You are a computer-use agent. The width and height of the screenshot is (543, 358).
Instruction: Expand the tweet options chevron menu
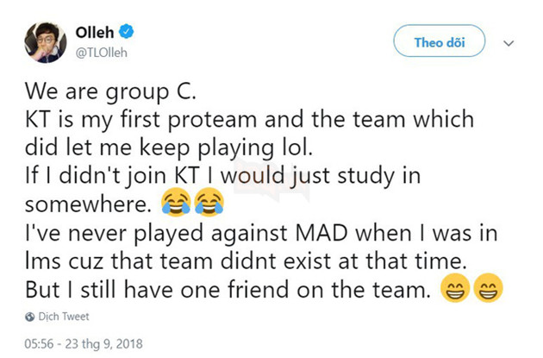(509, 41)
